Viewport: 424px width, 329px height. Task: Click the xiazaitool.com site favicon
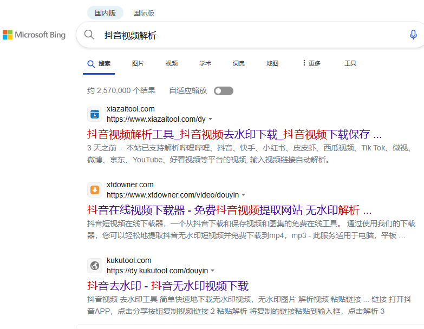pyautogui.click(x=95, y=114)
